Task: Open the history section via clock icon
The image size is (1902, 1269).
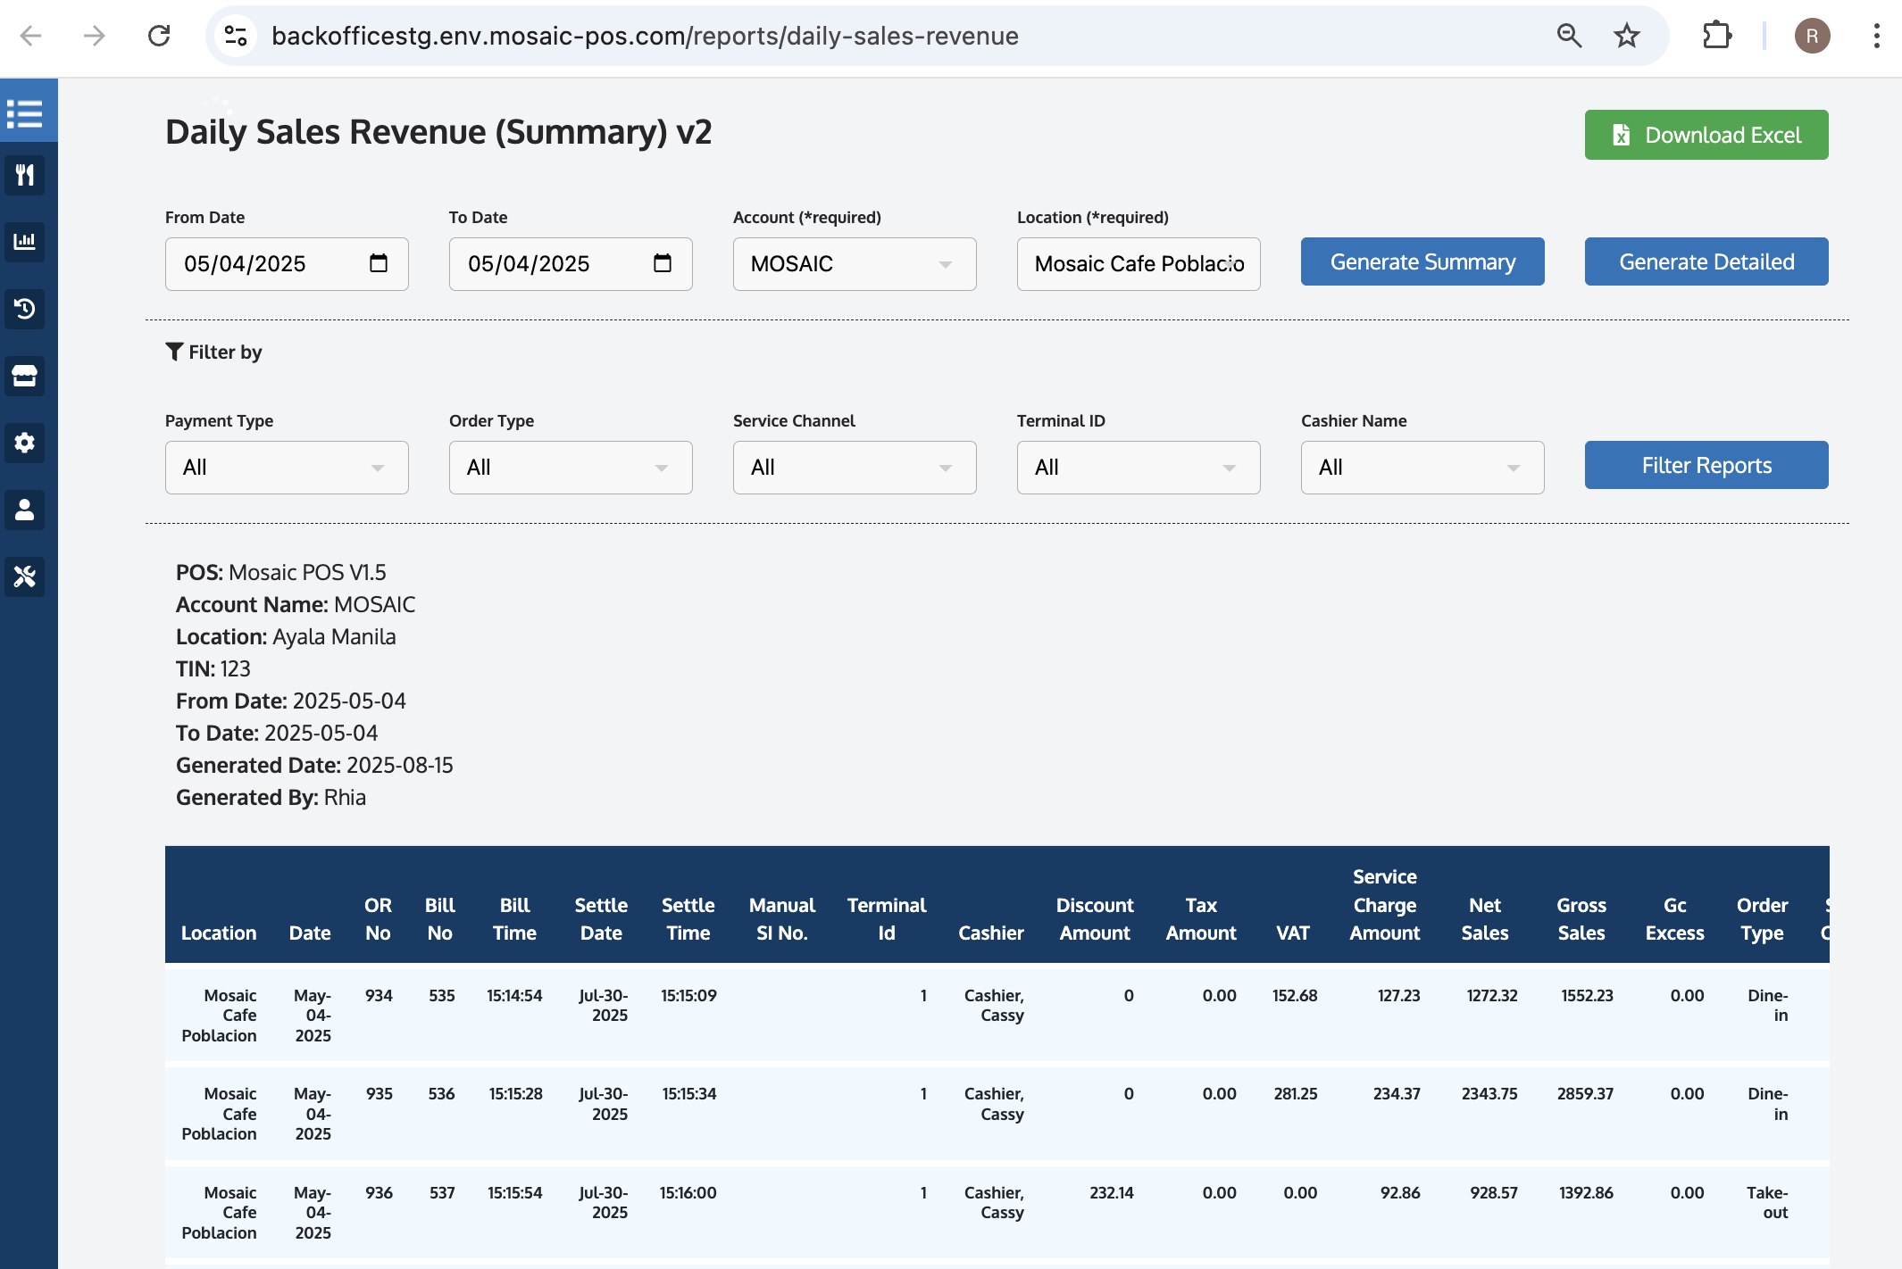Action: [x=24, y=309]
